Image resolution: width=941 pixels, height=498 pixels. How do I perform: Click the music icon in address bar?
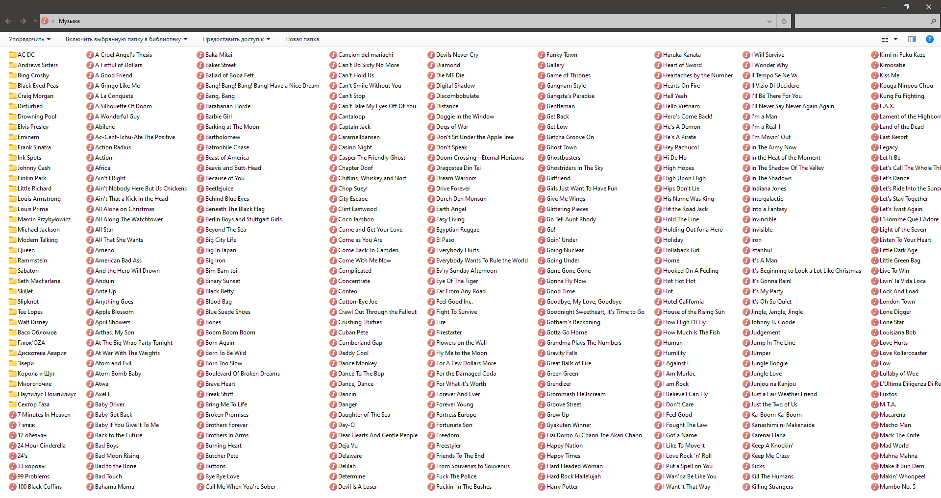tap(45, 21)
